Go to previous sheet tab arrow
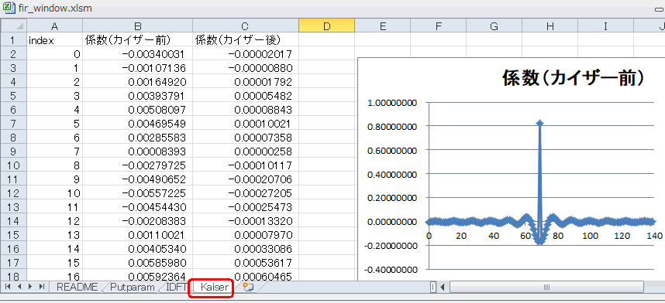665x303 pixels. point(19,287)
